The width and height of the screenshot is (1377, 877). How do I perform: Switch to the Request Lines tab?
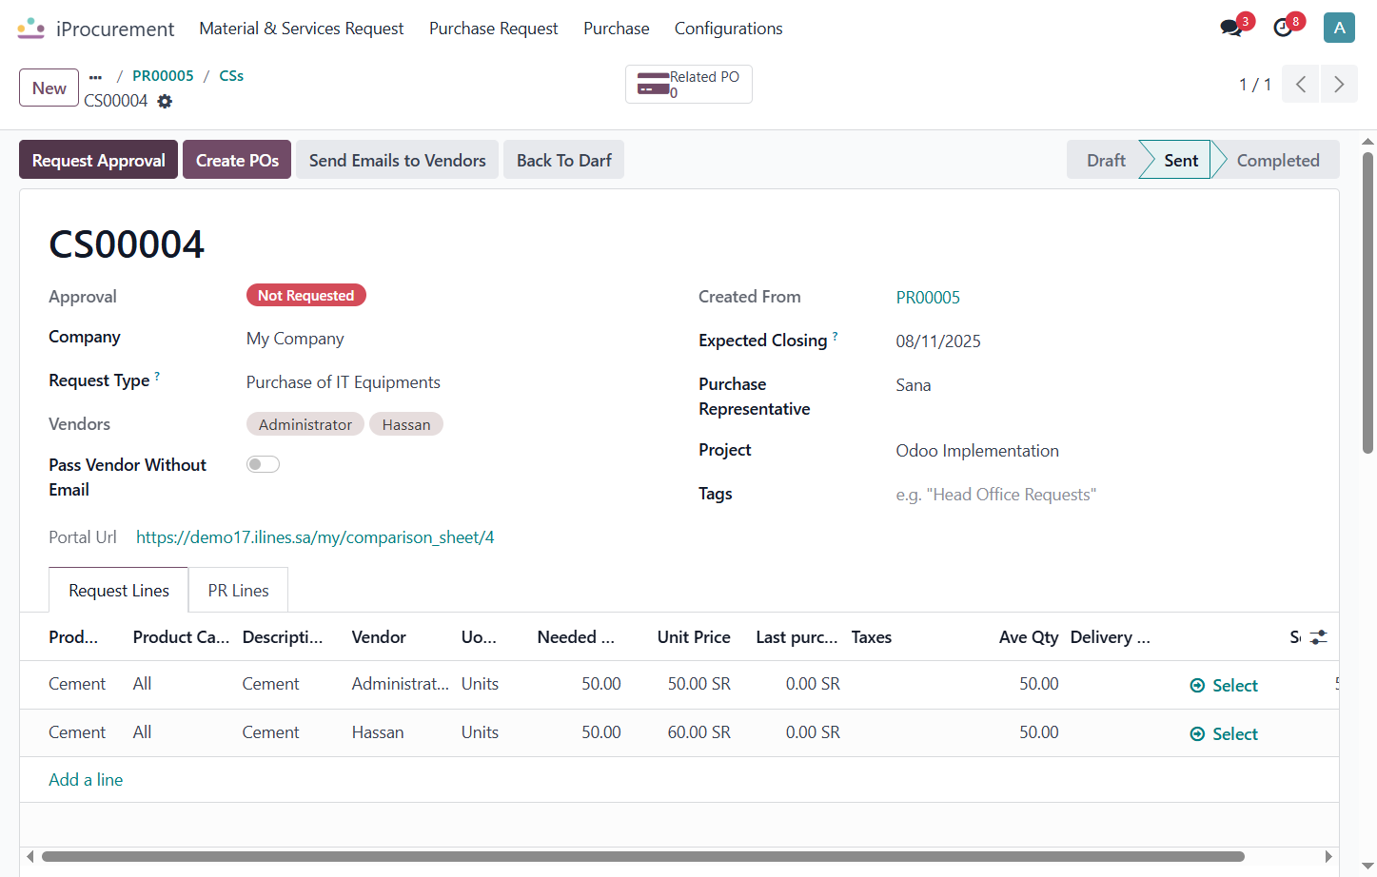click(x=119, y=591)
